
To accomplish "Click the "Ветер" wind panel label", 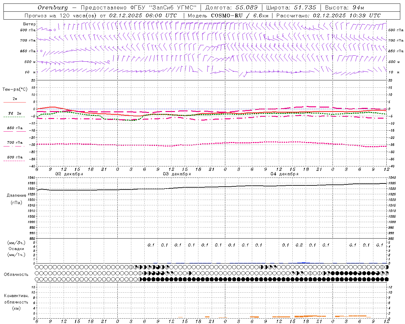I will point(29,24).
